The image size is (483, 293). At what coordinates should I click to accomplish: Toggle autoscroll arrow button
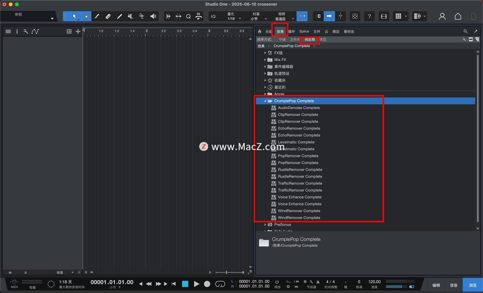[329, 16]
